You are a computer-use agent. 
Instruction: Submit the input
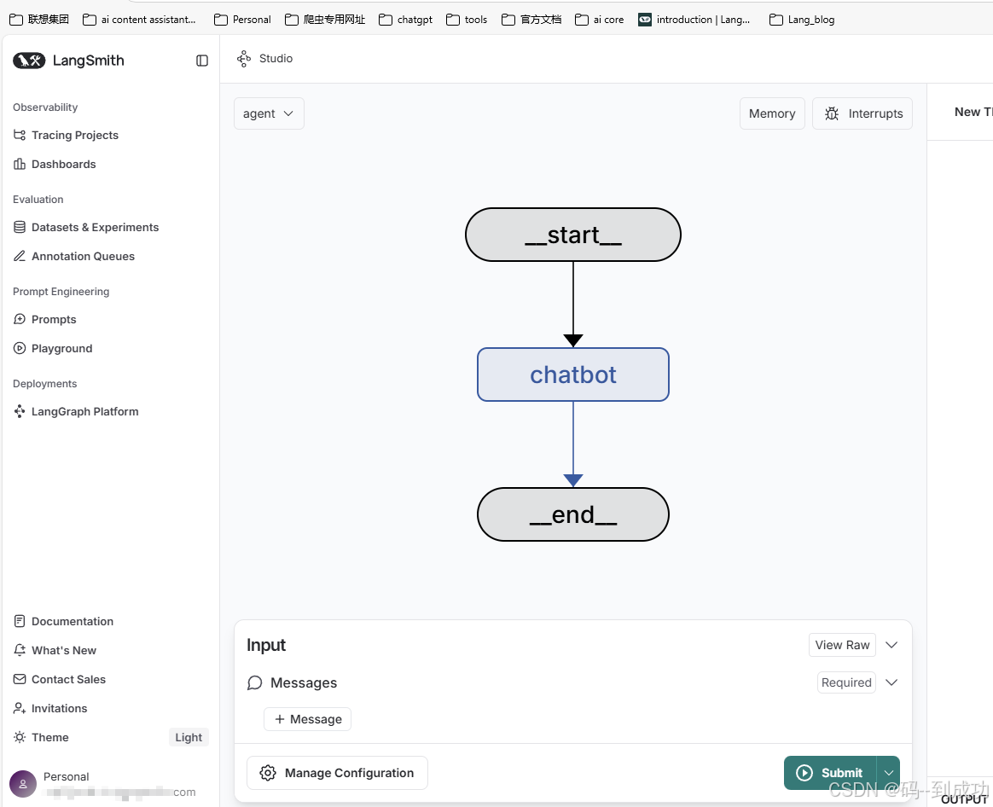point(830,773)
